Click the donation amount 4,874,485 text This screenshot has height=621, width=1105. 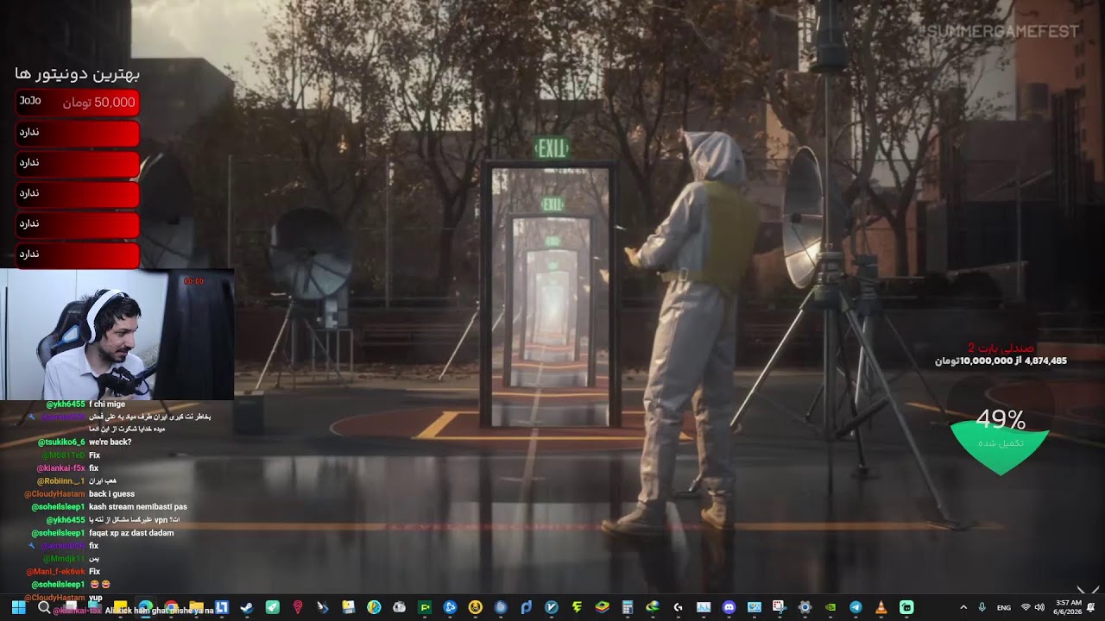1045,361
